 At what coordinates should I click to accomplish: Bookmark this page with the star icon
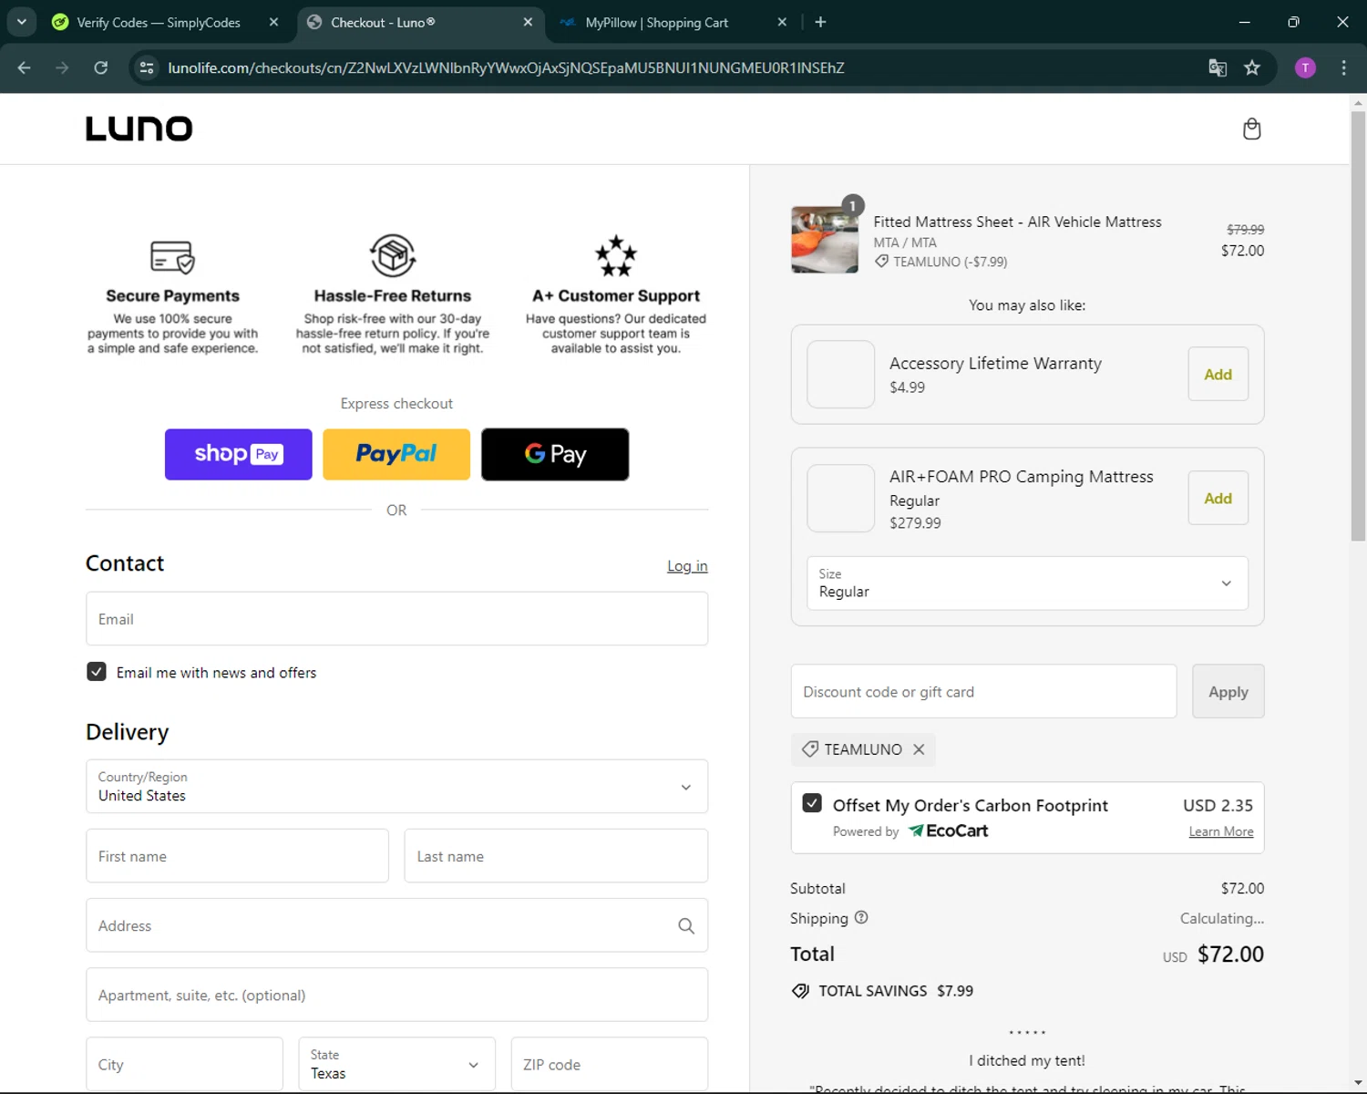click(x=1252, y=67)
